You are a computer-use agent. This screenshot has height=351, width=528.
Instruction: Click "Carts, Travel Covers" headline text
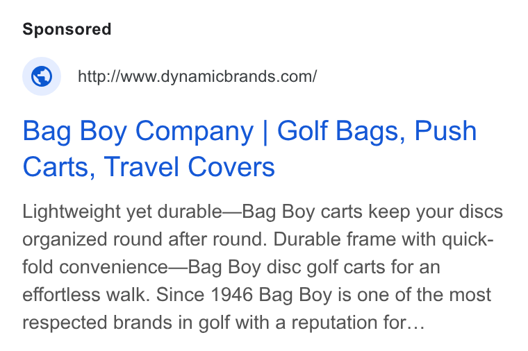(x=149, y=166)
